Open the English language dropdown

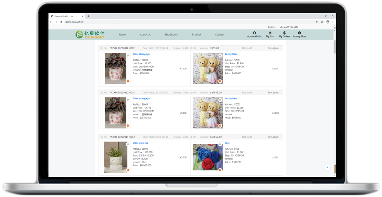click(272, 27)
